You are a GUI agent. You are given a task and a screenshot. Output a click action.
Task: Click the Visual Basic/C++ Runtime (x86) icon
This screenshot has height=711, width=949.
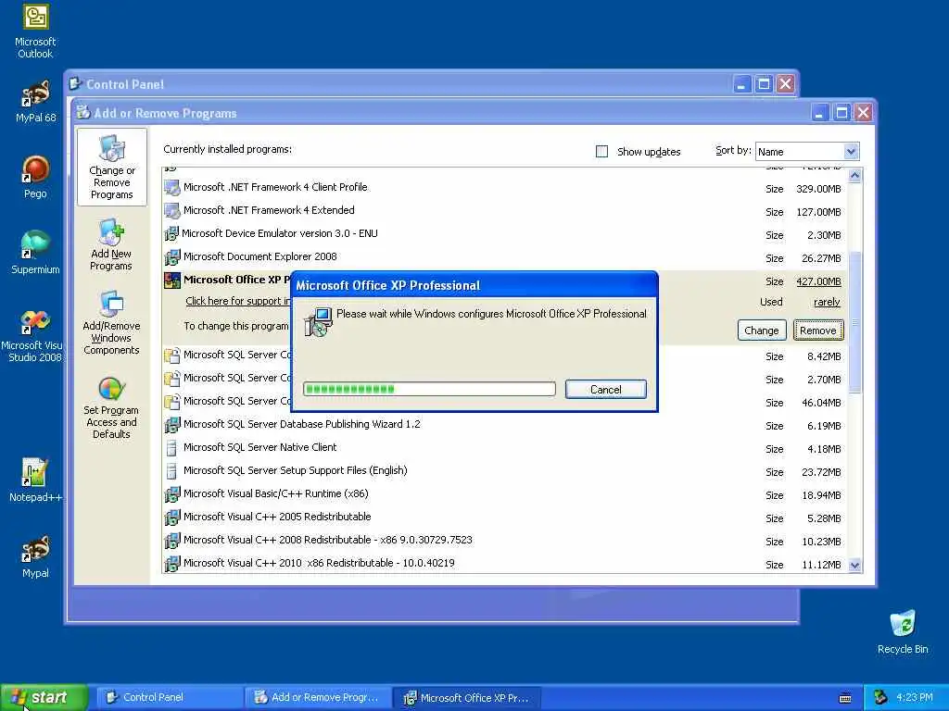[171, 494]
